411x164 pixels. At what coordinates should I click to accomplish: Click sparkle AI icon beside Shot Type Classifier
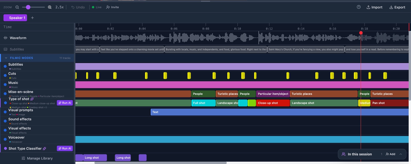pyautogui.click(x=44, y=148)
